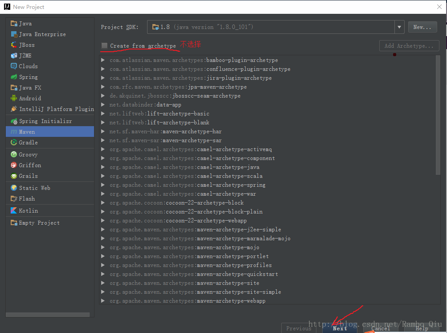The image size is (447, 333).
Task: Click the Static Web globe icon
Action: 14,188
